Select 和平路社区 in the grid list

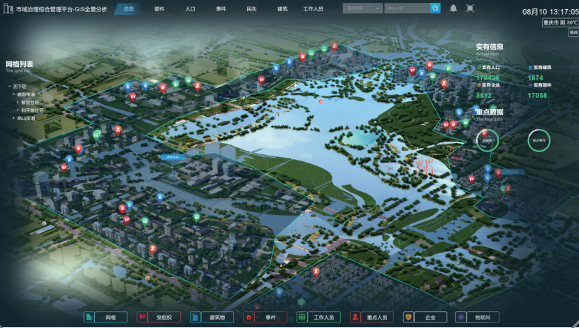click(x=32, y=110)
